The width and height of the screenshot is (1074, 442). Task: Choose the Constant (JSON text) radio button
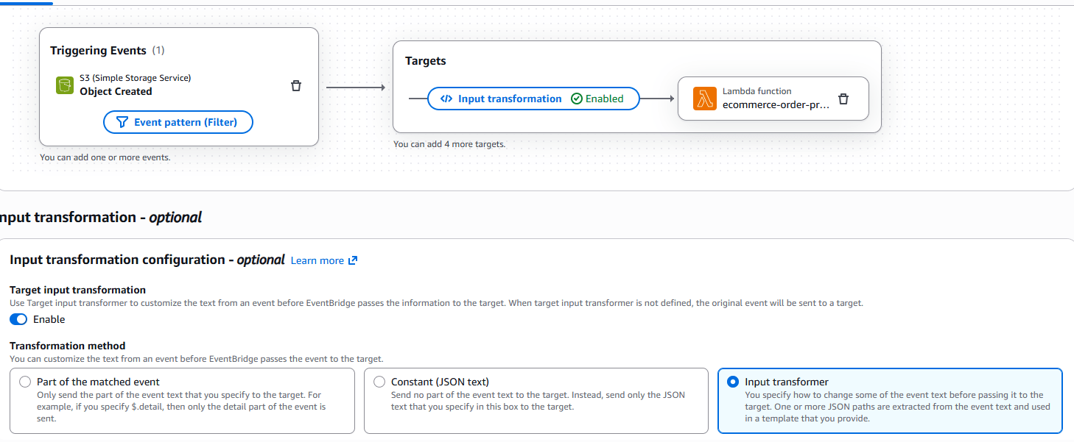pyautogui.click(x=379, y=382)
